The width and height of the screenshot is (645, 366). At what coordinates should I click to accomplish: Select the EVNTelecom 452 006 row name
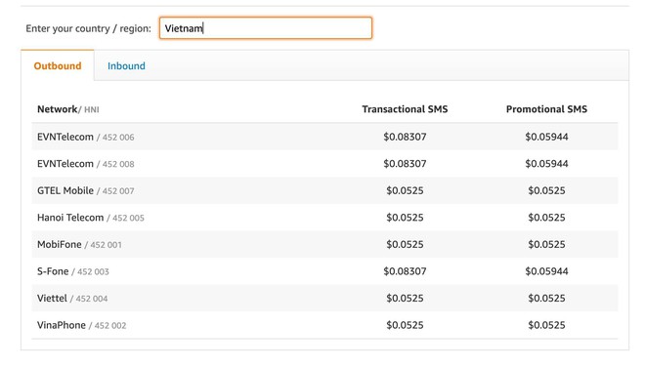pyautogui.click(x=86, y=137)
